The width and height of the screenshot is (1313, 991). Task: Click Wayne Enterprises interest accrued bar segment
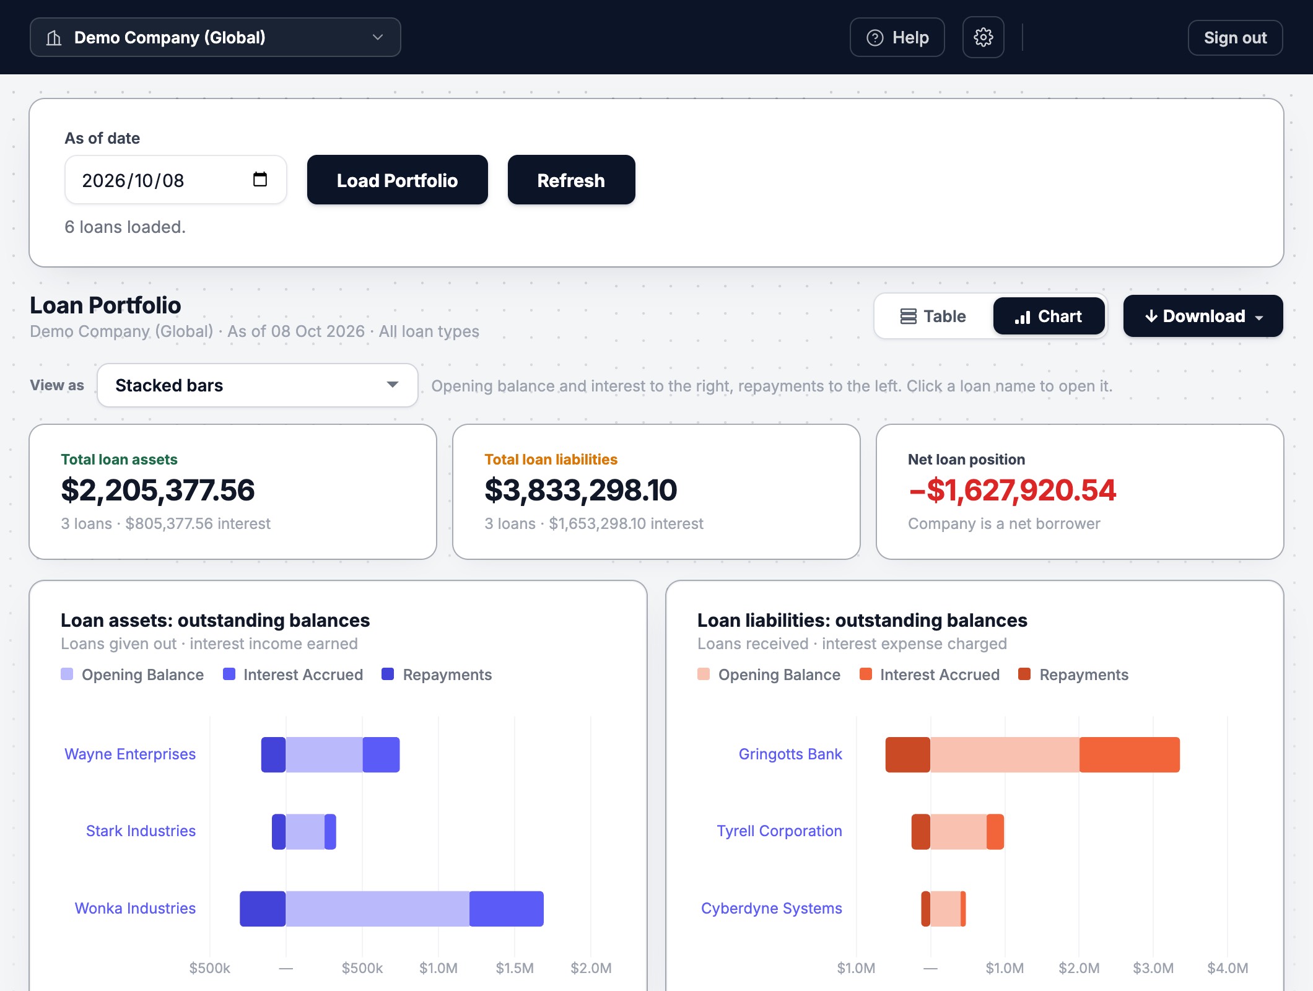[381, 754]
